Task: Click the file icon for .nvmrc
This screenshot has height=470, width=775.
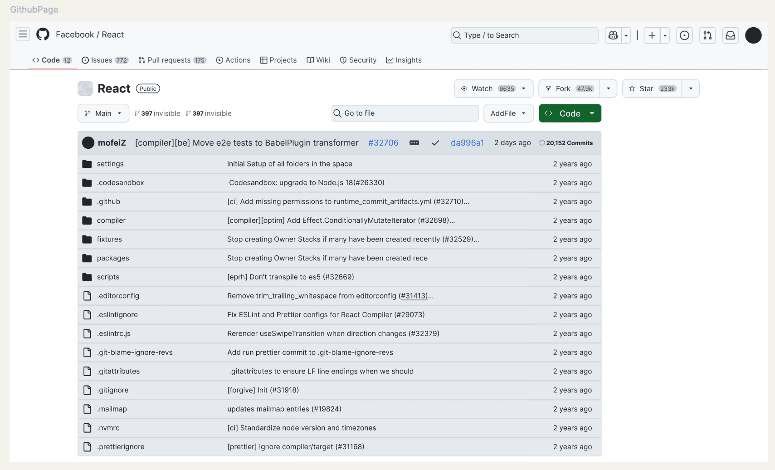Action: pos(87,428)
